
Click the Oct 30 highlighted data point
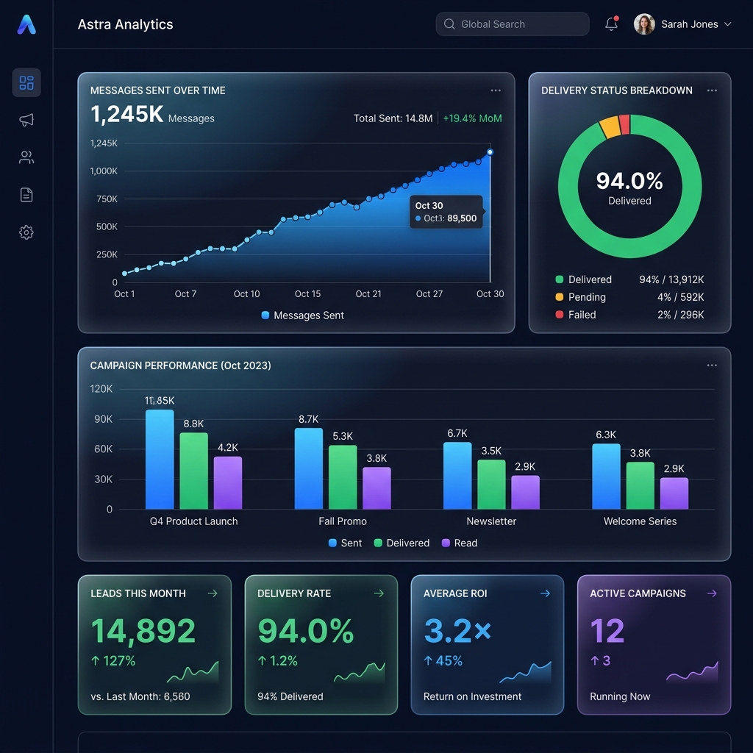(490, 152)
